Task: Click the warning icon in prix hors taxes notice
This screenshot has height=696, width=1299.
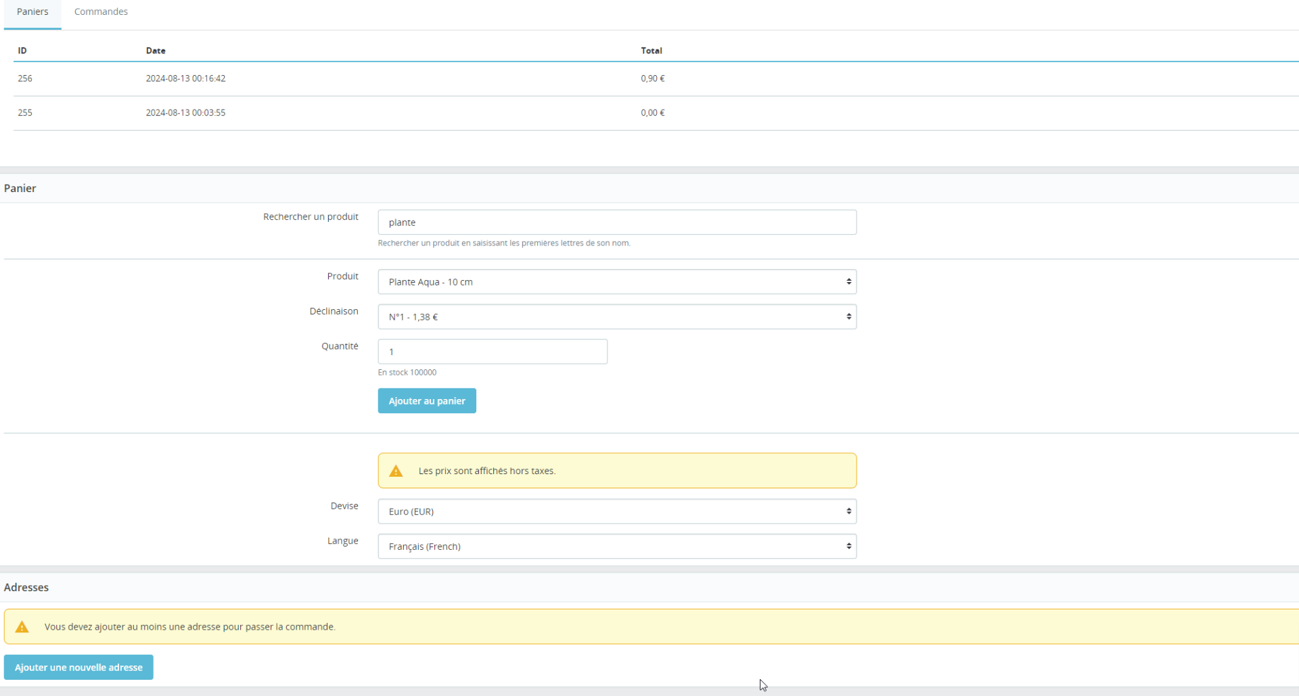Action: click(x=396, y=471)
